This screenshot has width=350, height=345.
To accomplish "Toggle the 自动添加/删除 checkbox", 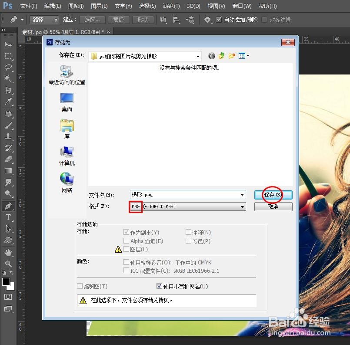I will tap(219, 20).
